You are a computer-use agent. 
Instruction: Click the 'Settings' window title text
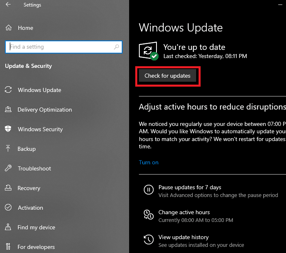pyautogui.click(x=32, y=5)
